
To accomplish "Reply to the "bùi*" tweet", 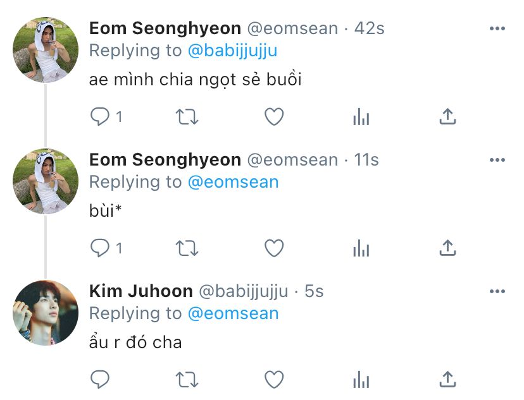I will click(x=100, y=248).
